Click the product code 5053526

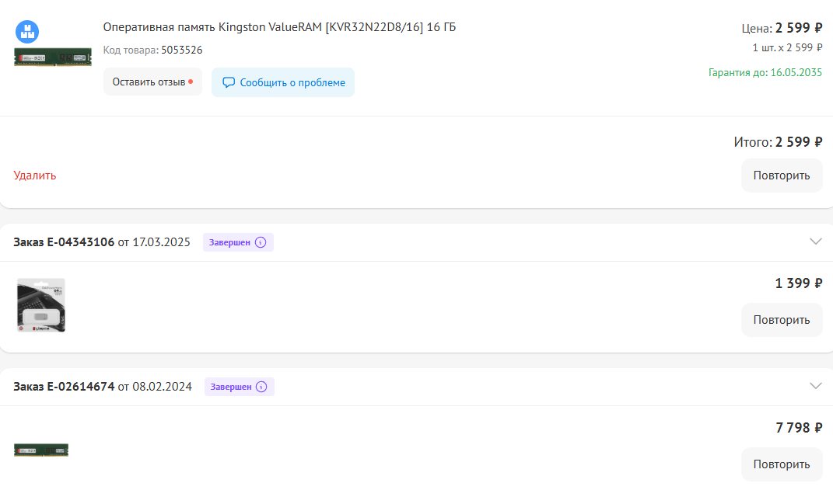(182, 50)
